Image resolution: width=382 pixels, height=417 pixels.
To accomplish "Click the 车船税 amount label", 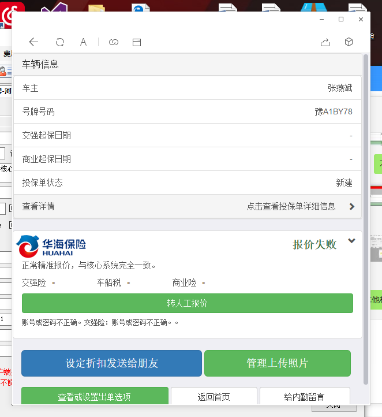I will (x=109, y=282).
